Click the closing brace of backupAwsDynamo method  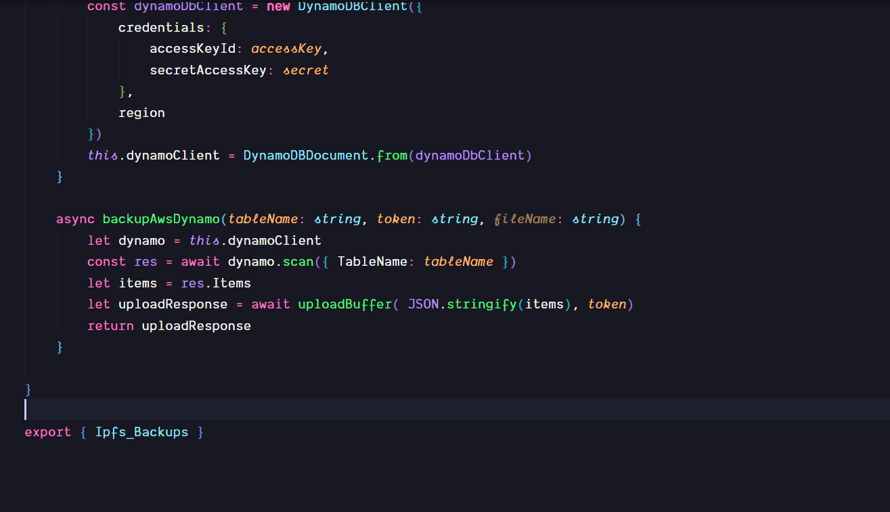60,347
